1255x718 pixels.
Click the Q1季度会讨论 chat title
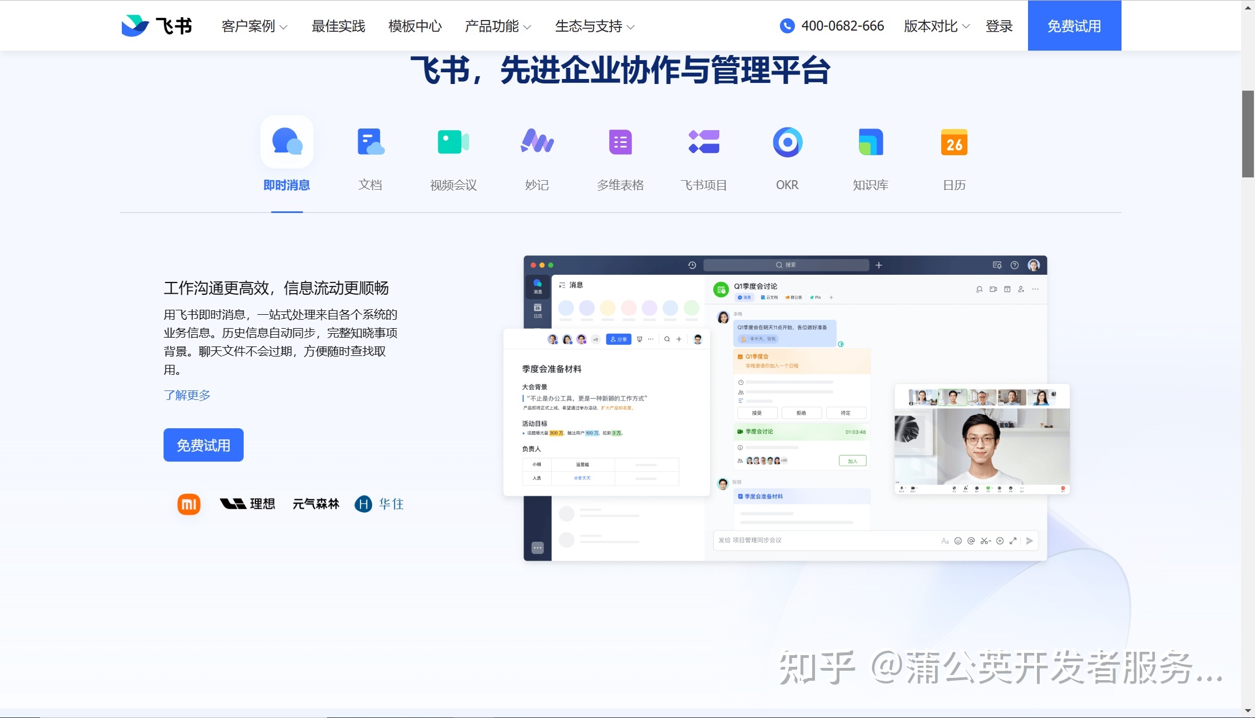point(755,286)
